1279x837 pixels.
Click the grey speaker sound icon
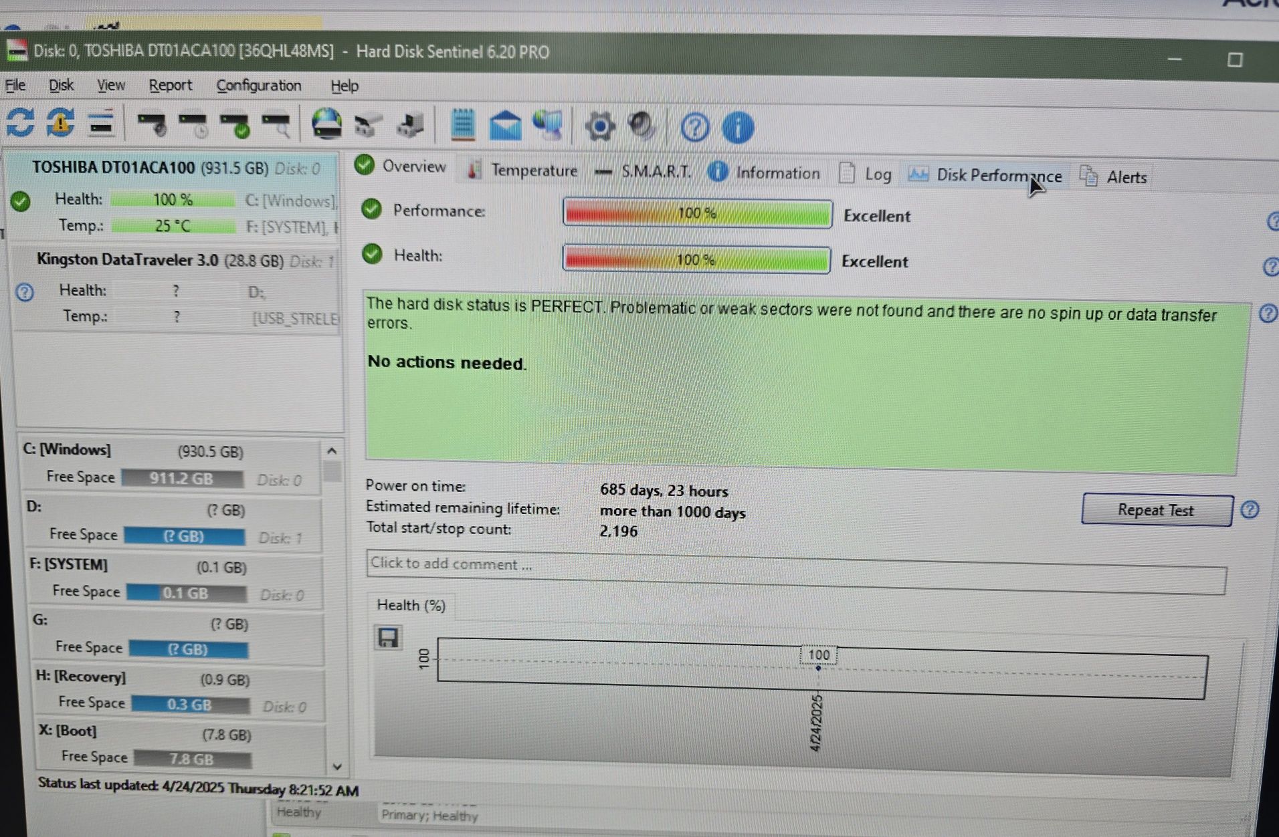click(642, 126)
